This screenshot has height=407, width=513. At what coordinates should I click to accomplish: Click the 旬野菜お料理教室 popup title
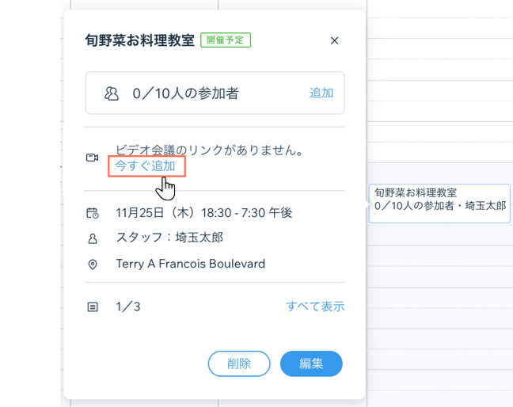click(x=139, y=40)
